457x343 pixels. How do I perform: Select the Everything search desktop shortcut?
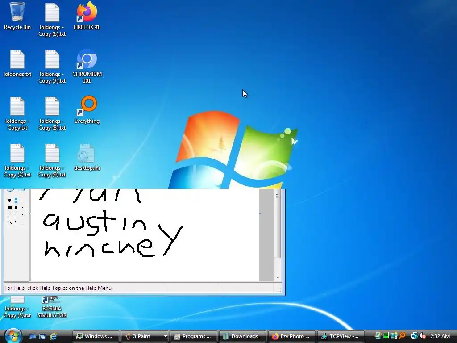87,110
